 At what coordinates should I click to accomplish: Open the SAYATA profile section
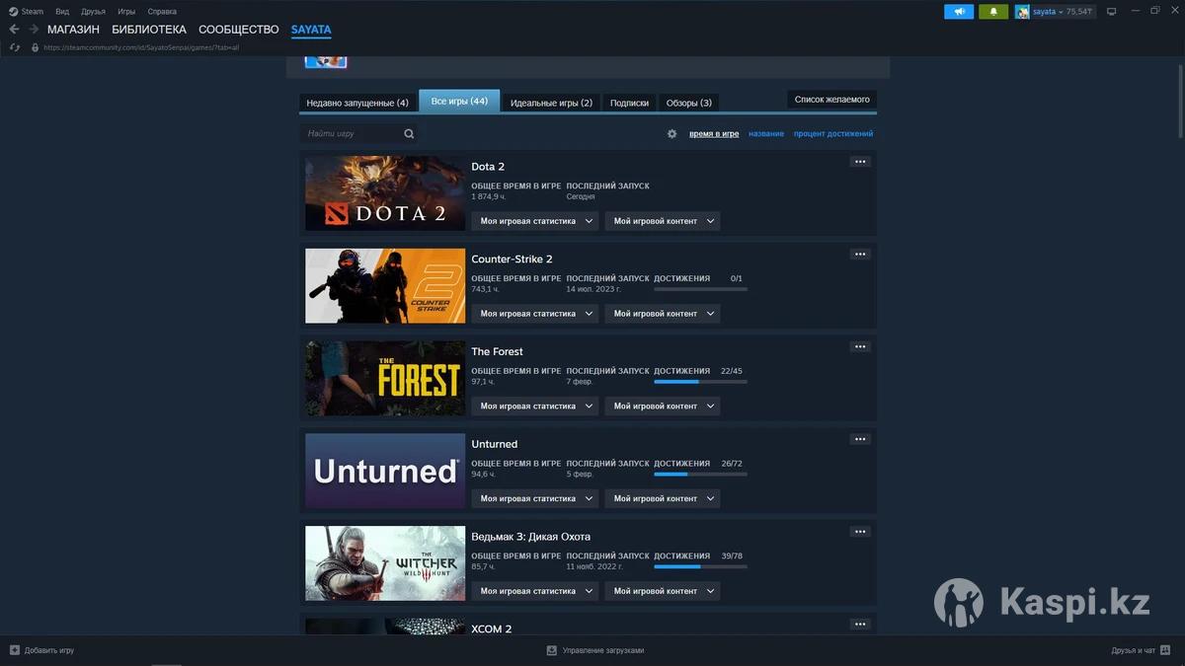(x=311, y=30)
